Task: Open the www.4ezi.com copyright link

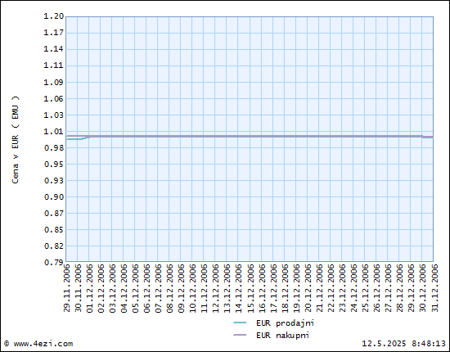Action: coord(38,344)
